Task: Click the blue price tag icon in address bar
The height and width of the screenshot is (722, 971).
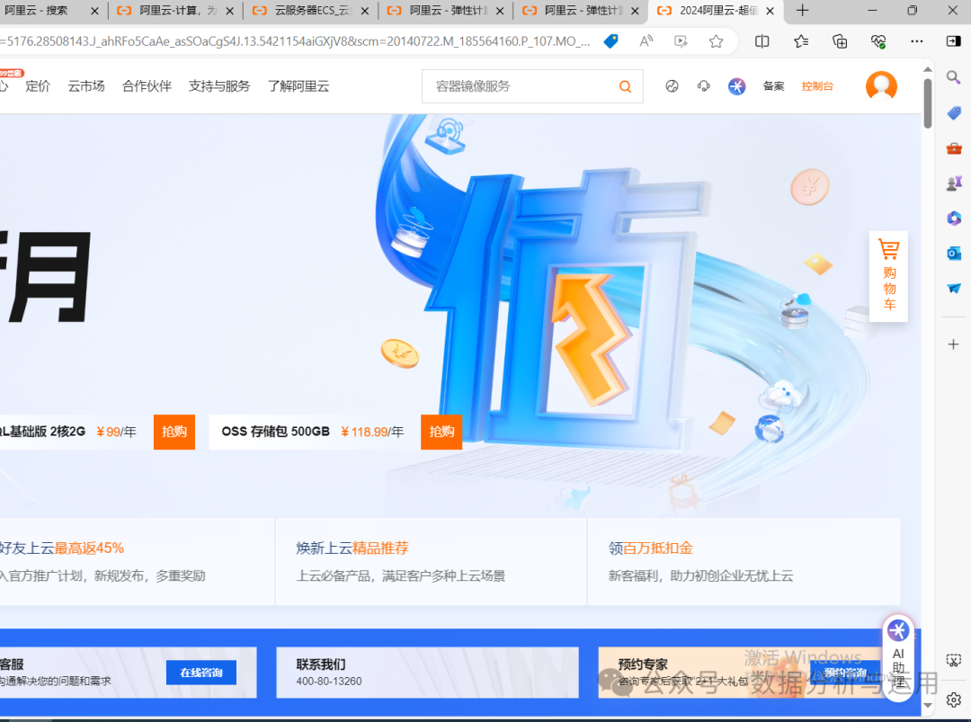Action: click(610, 41)
